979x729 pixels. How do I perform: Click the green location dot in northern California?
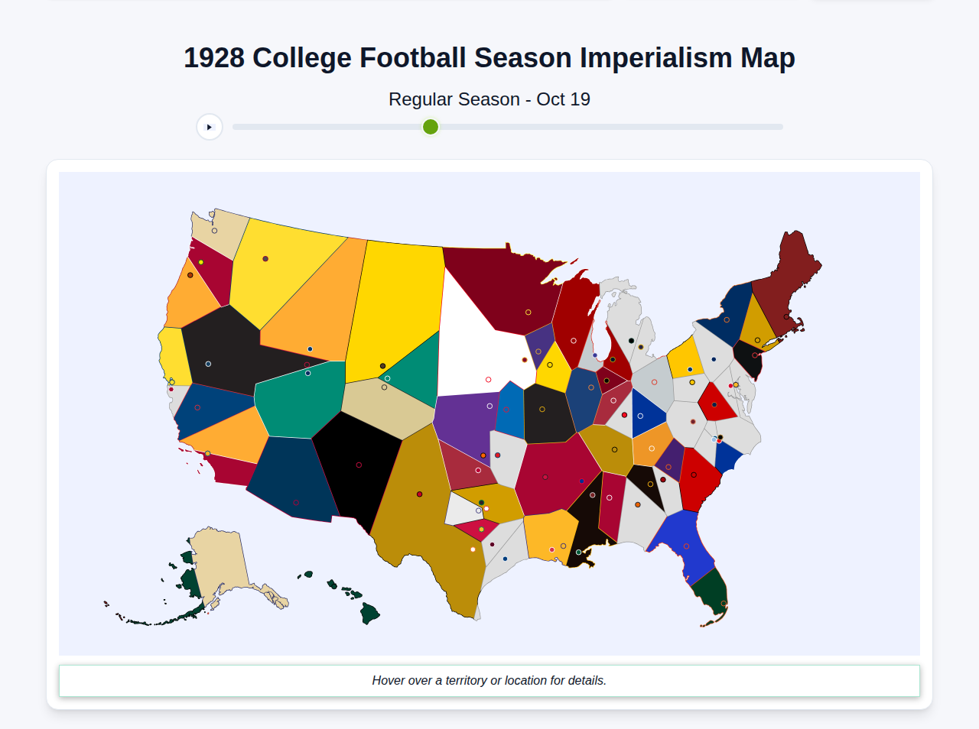(x=200, y=261)
